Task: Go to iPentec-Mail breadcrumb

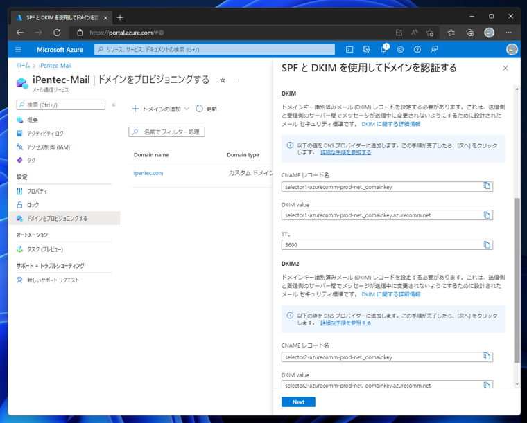Action: tap(55, 65)
